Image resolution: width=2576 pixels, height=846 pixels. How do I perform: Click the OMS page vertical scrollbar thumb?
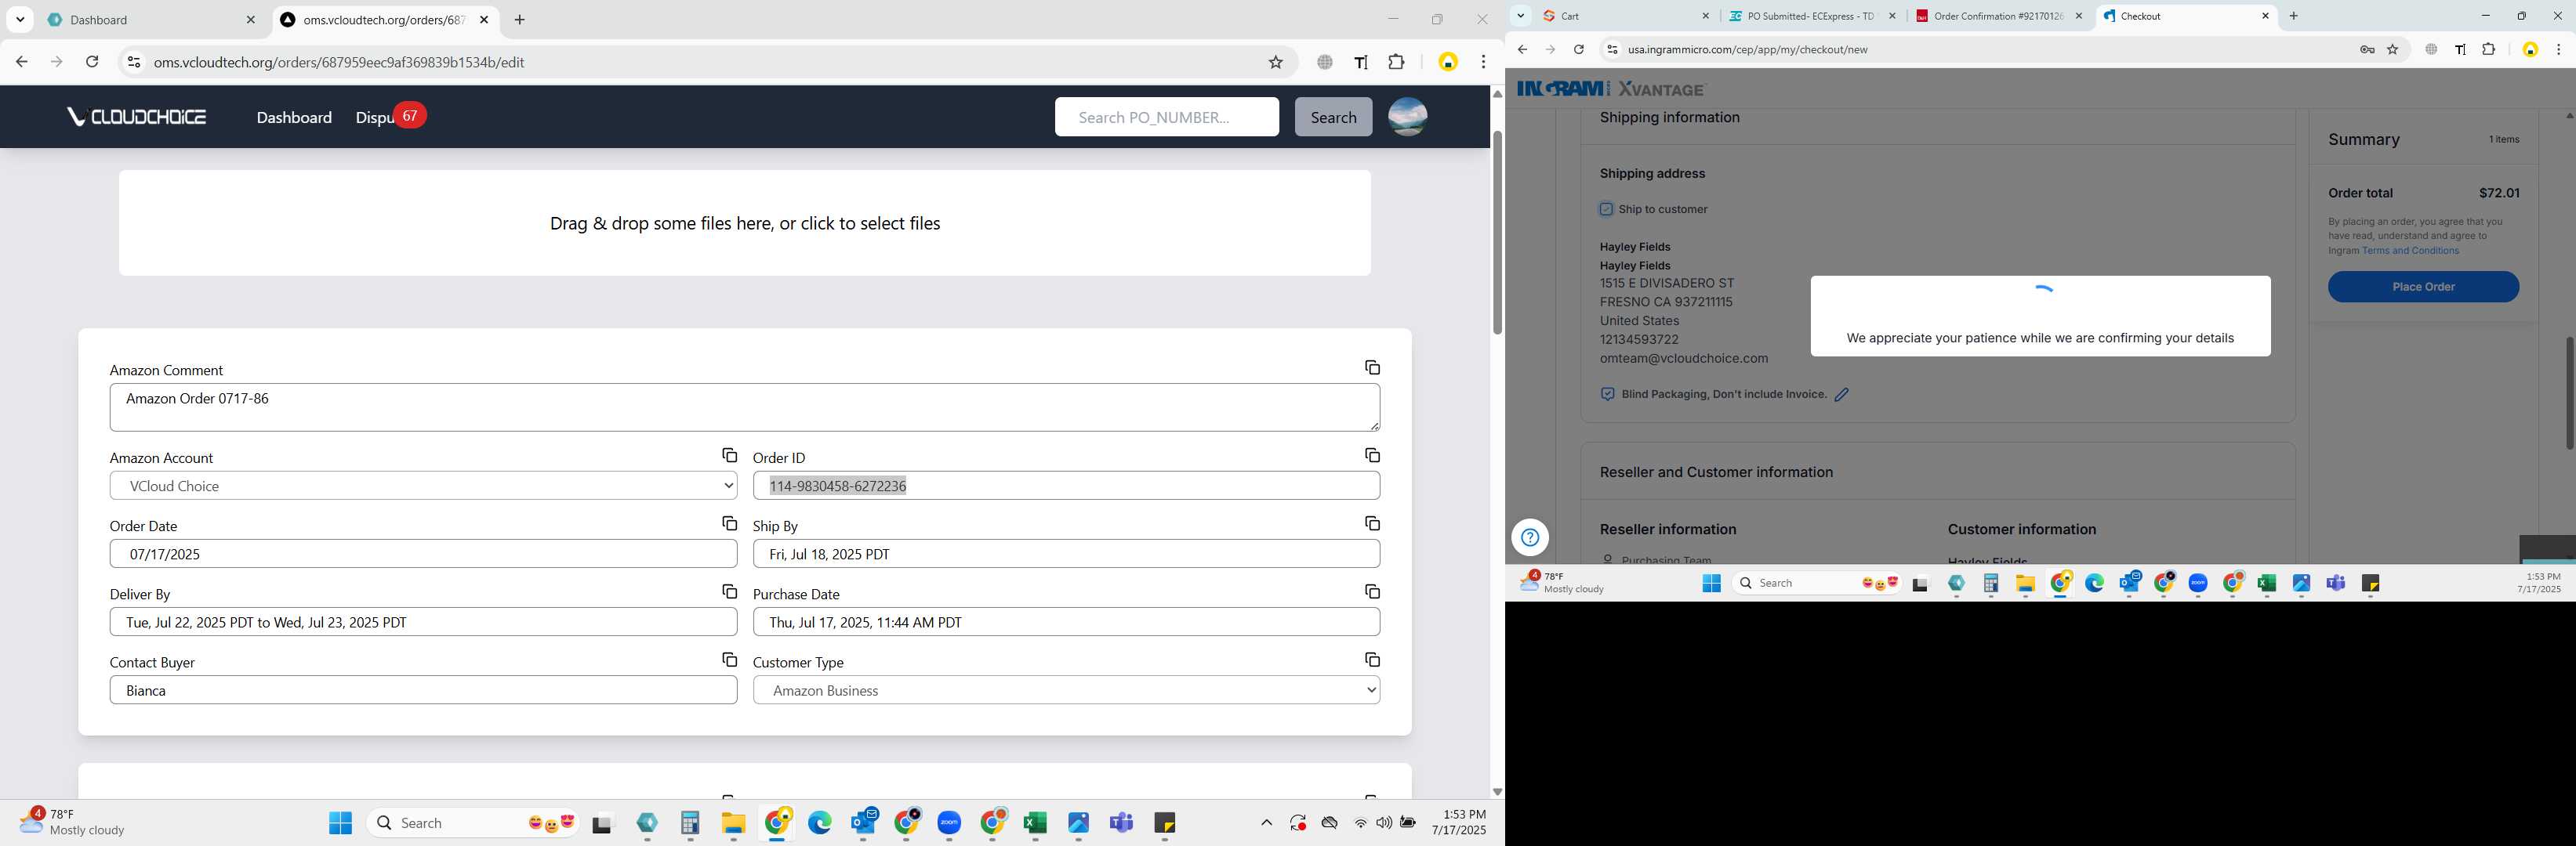tap(1497, 232)
